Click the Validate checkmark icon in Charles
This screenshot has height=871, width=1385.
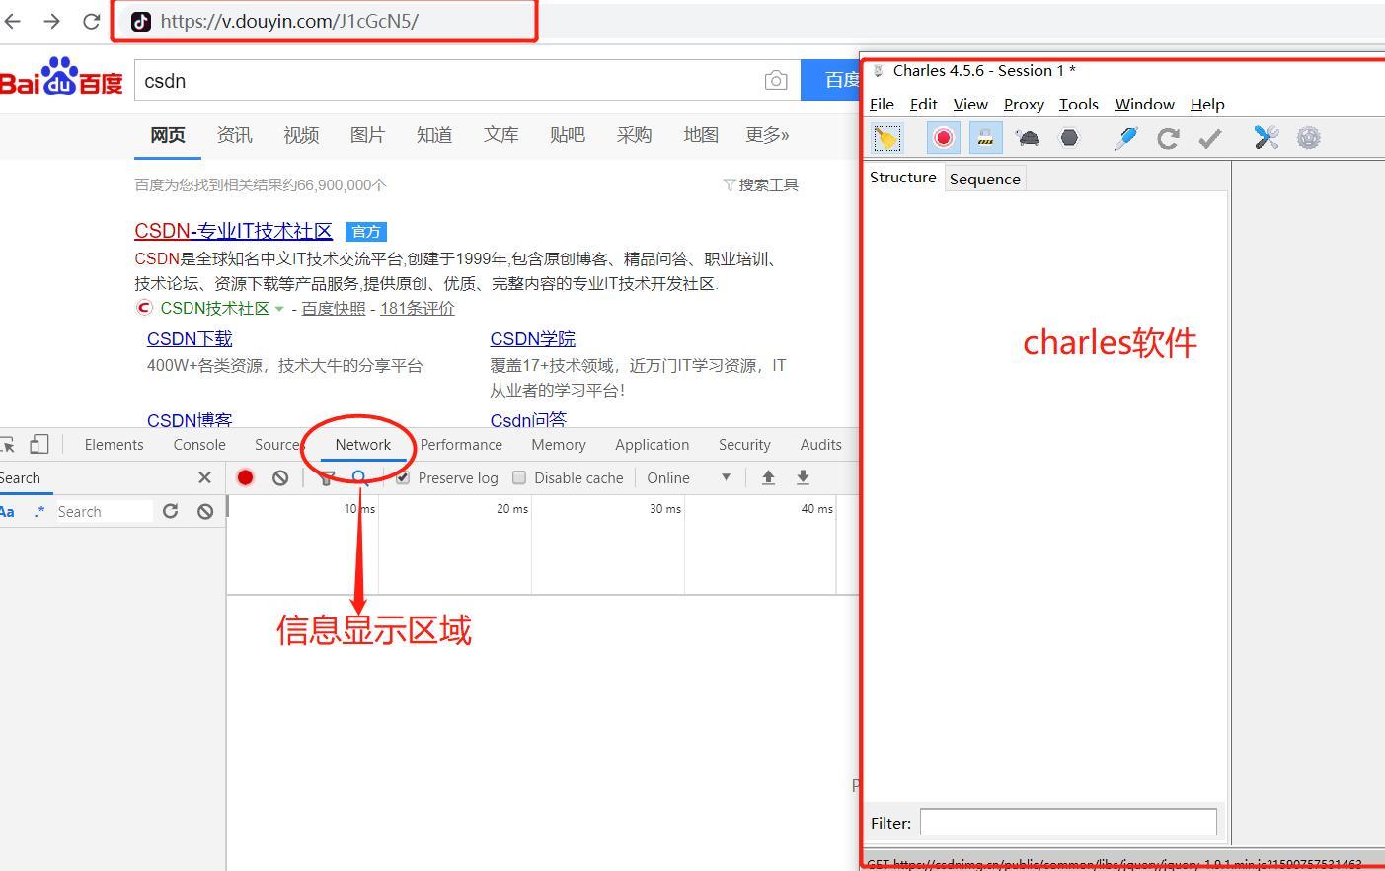point(1210,138)
